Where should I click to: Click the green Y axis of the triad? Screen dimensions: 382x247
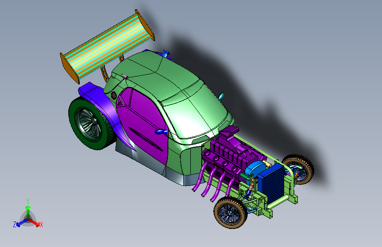coord(28,211)
